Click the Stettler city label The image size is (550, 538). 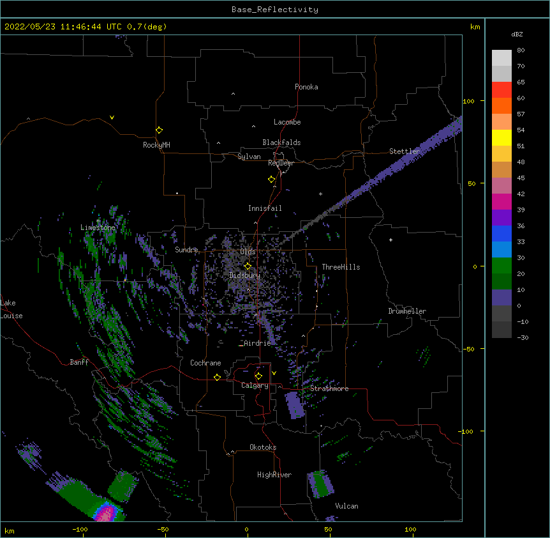pyautogui.click(x=405, y=151)
